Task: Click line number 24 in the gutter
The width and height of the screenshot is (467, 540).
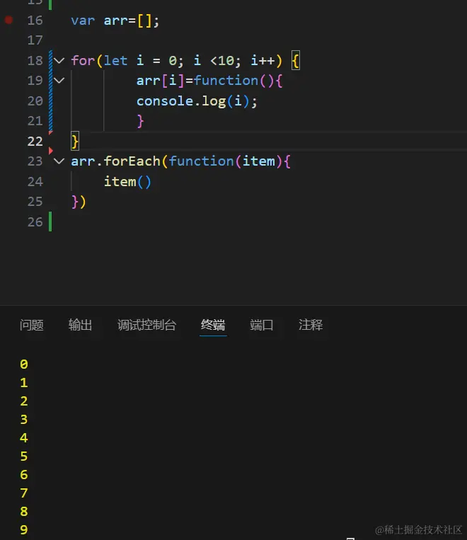Action: 35,181
